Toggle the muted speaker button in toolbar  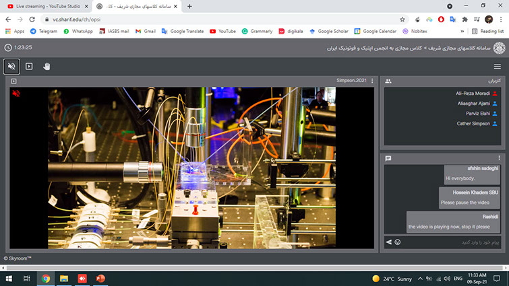[x=11, y=67]
